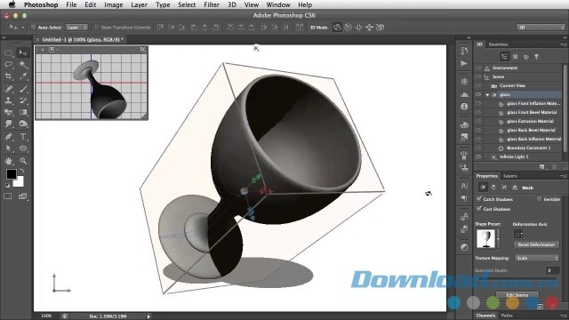Enable Show Transform Controls checkbox
Viewport: 569px width, 320px height.
[x=97, y=28]
